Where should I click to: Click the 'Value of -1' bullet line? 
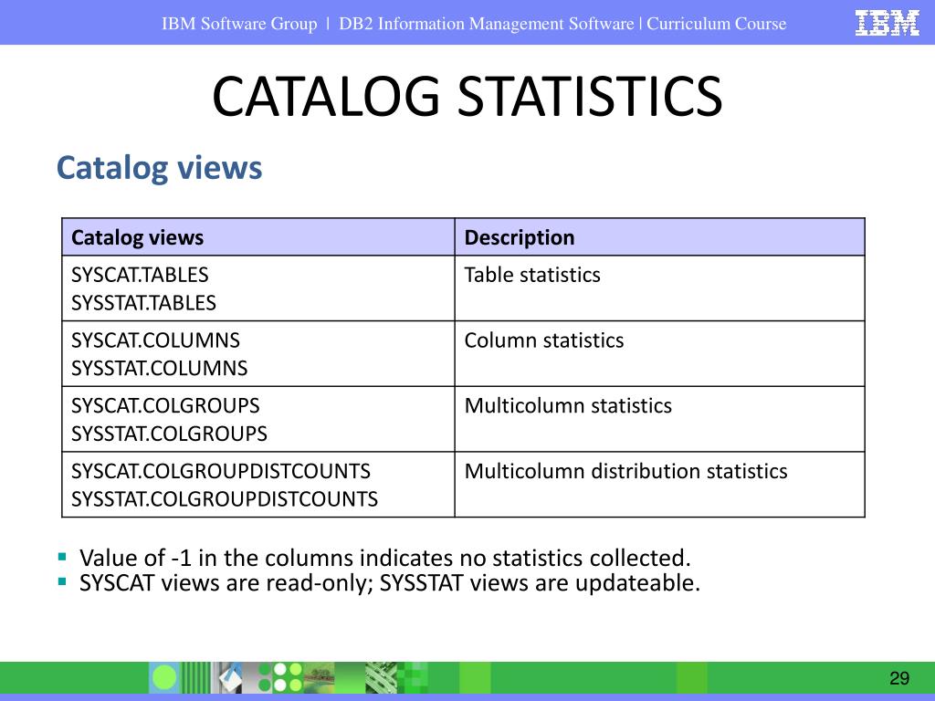pyautogui.click(x=384, y=558)
